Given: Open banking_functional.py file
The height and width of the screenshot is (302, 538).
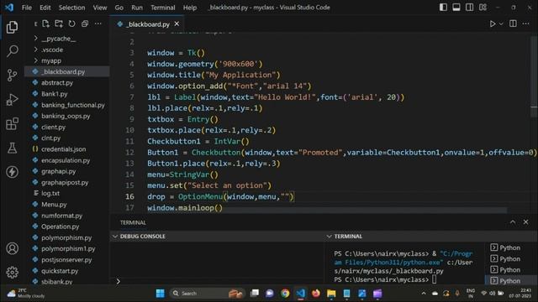Looking at the screenshot, I should click(73, 105).
